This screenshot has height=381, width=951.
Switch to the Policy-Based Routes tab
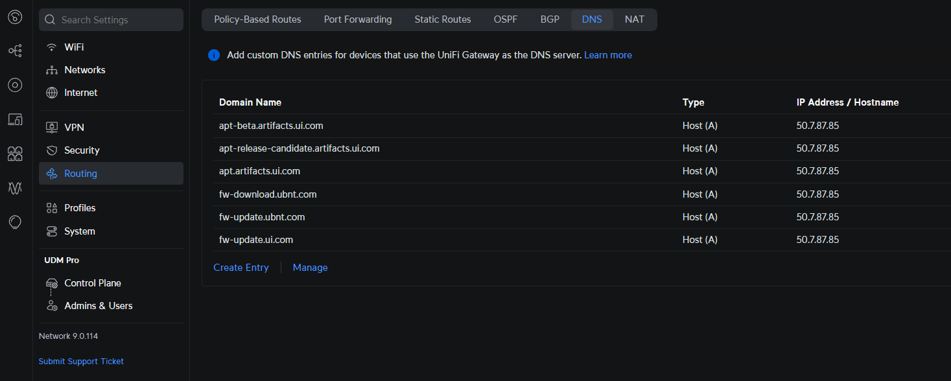[x=257, y=19]
